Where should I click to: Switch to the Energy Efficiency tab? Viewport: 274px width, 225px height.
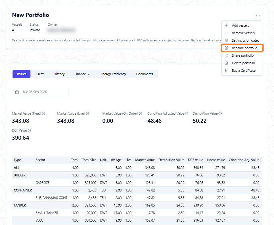113,74
